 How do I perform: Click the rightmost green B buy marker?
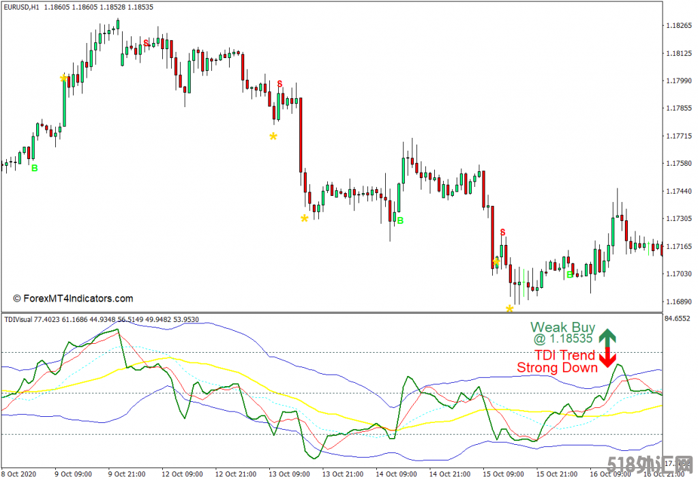570,275
